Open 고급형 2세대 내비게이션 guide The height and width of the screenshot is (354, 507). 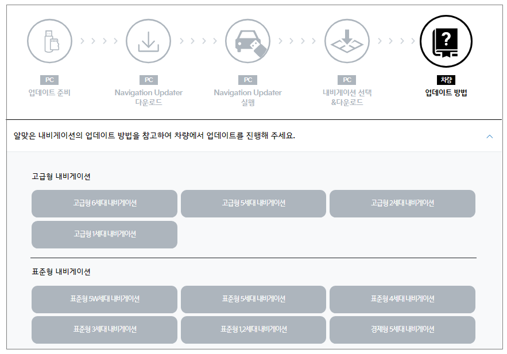[402, 204]
